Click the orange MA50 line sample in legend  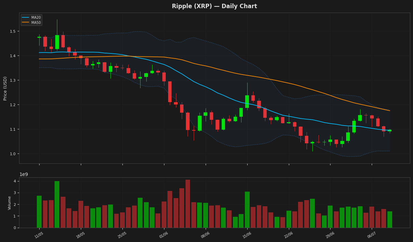click(x=26, y=22)
